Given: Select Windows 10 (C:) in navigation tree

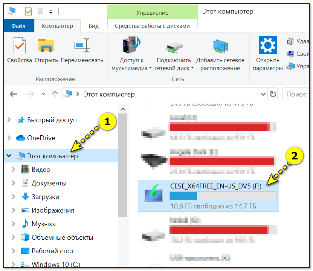Looking at the screenshot, I should point(56,264).
